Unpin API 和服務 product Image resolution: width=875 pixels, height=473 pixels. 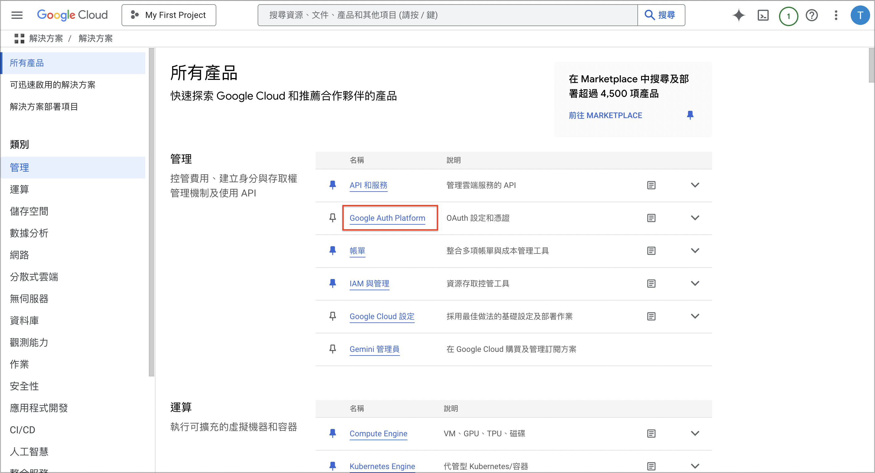point(333,185)
